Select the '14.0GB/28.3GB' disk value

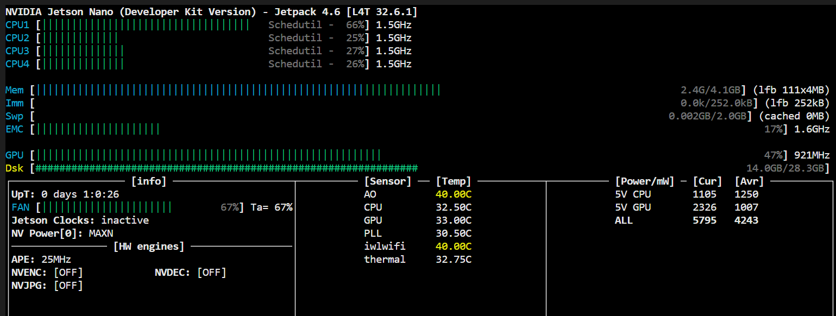785,168
